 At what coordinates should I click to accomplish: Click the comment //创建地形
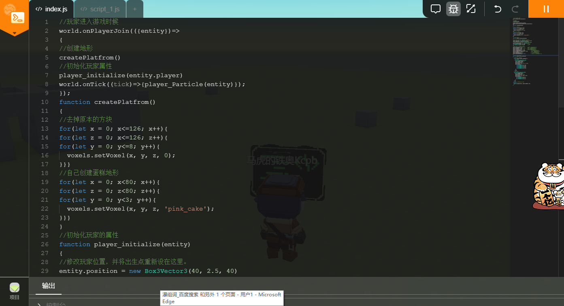tap(76, 49)
